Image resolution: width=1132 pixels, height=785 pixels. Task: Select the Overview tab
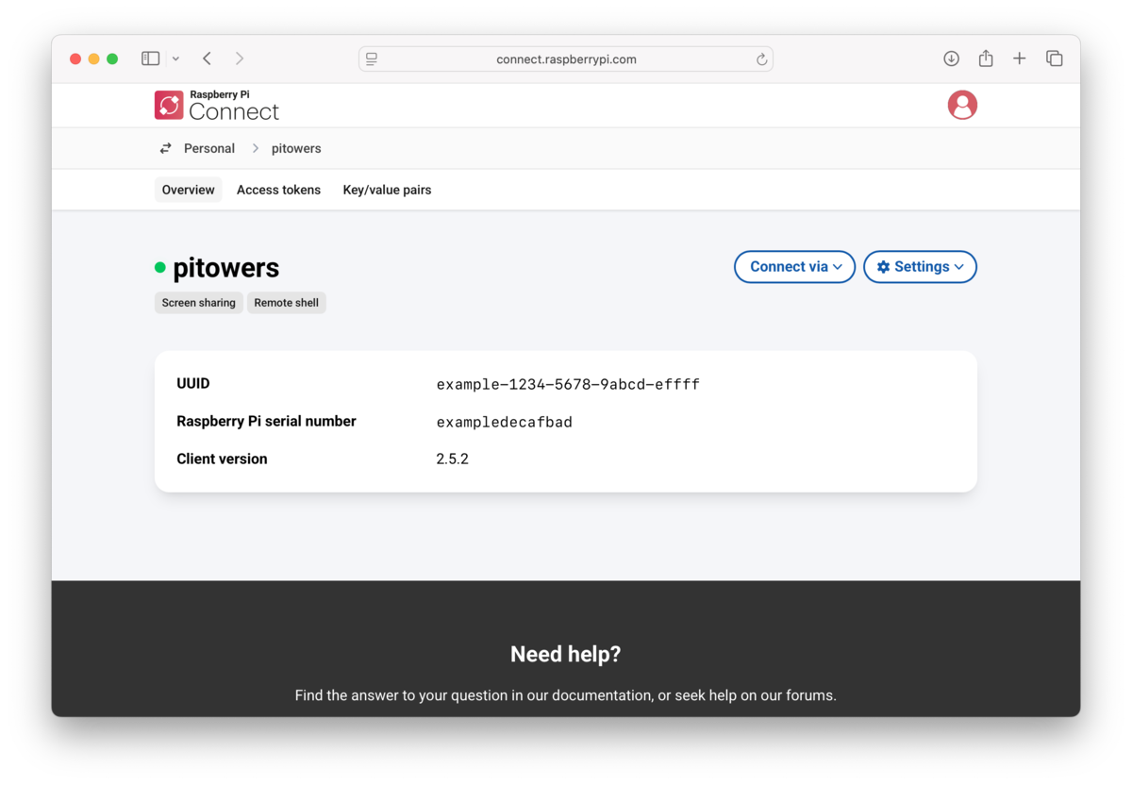188,190
